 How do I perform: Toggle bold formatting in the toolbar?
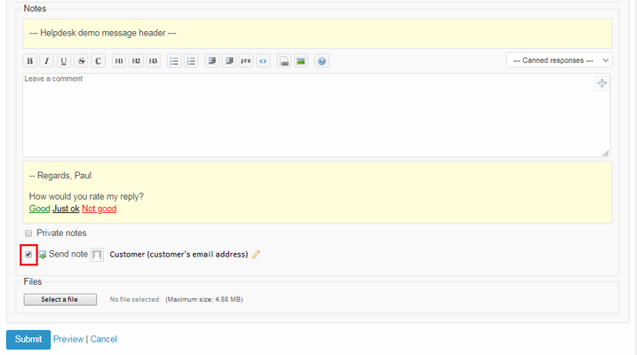(x=29, y=61)
